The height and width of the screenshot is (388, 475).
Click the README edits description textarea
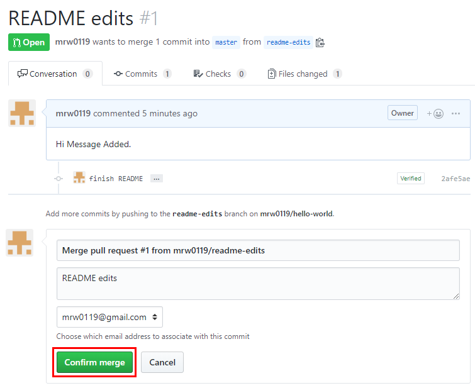click(x=258, y=284)
